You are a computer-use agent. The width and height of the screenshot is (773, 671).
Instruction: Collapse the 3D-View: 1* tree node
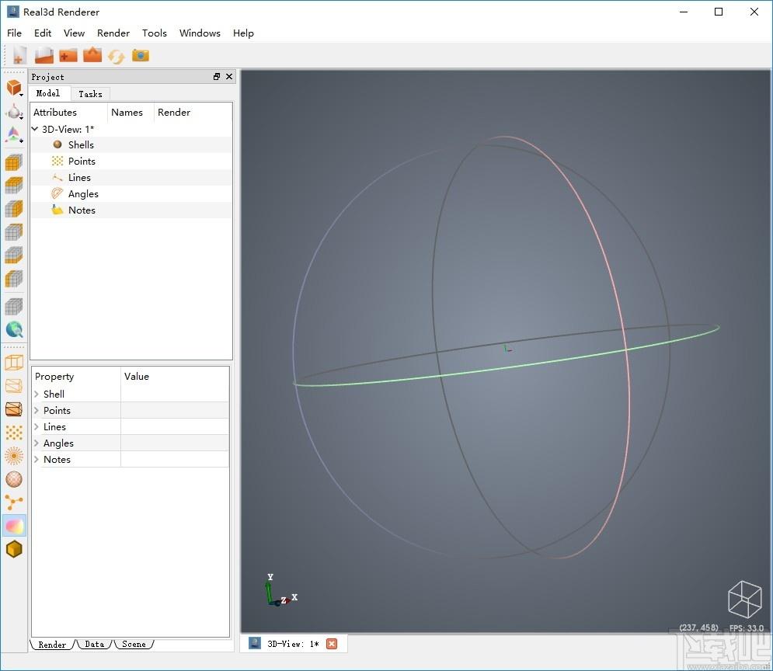(35, 129)
